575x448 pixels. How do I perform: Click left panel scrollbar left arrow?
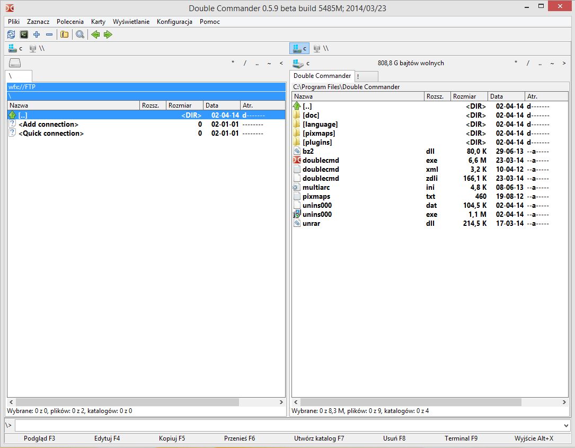pyautogui.click(x=11, y=402)
